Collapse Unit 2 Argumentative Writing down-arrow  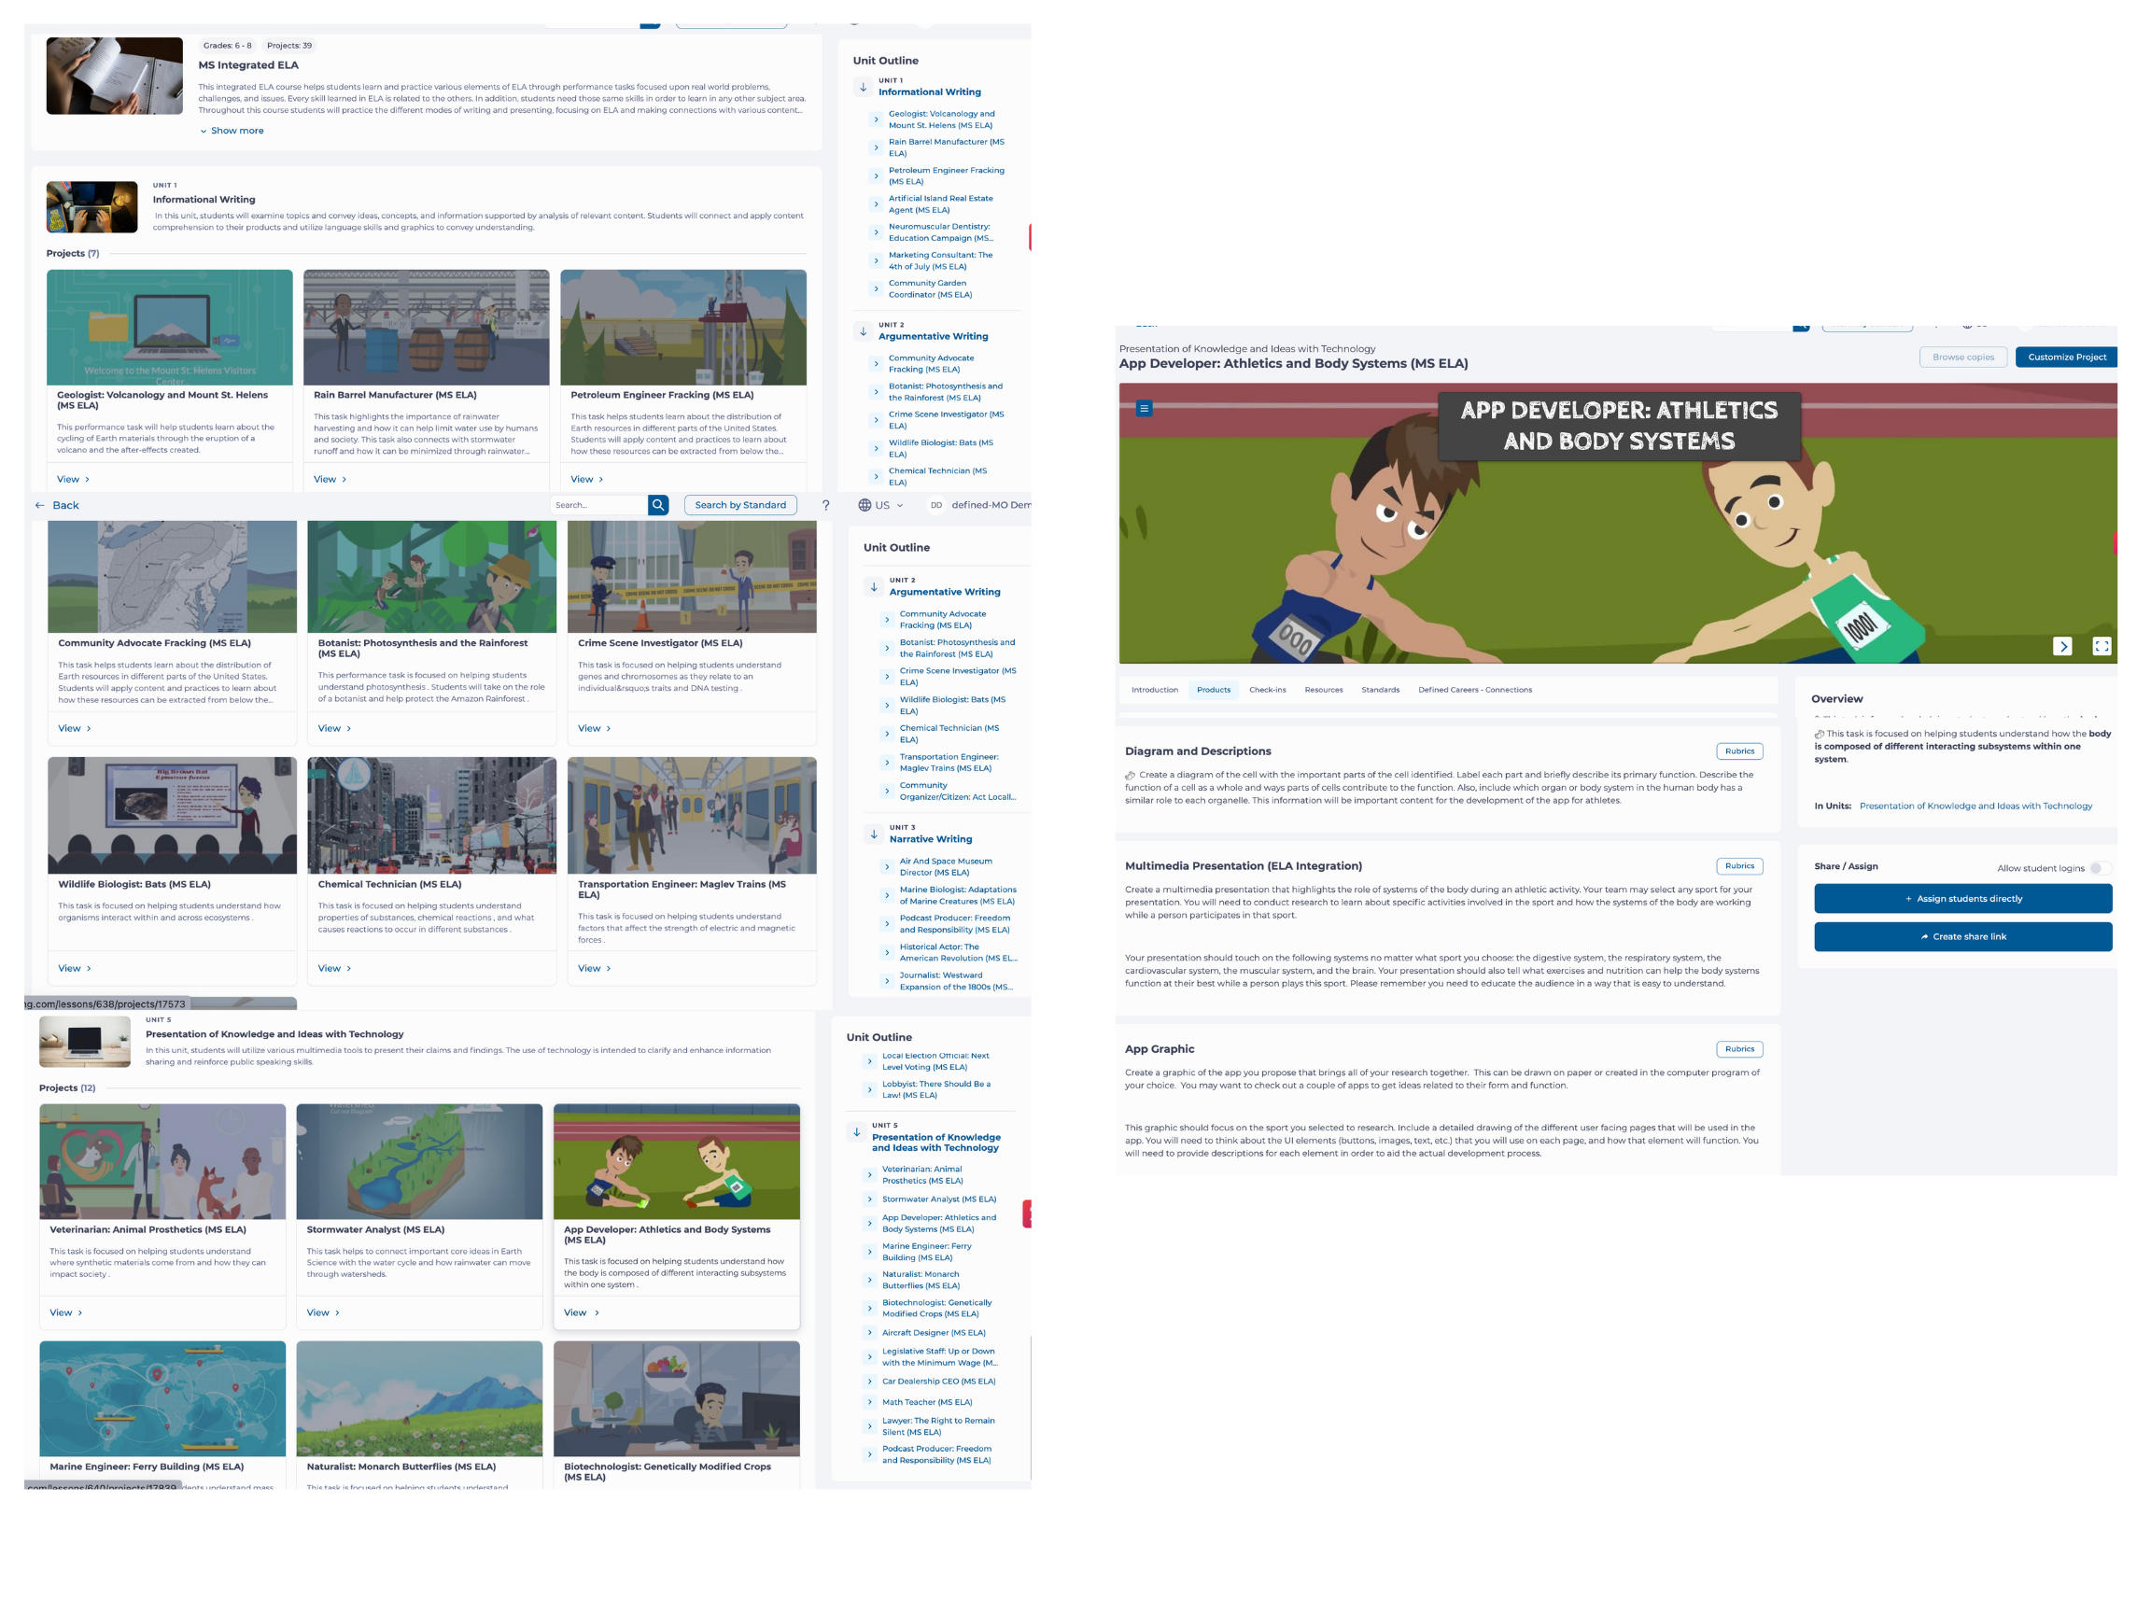tap(873, 586)
